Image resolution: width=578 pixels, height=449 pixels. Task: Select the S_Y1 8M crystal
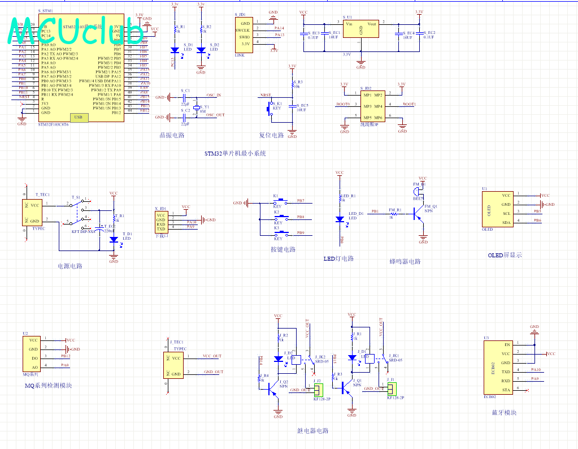[197, 107]
